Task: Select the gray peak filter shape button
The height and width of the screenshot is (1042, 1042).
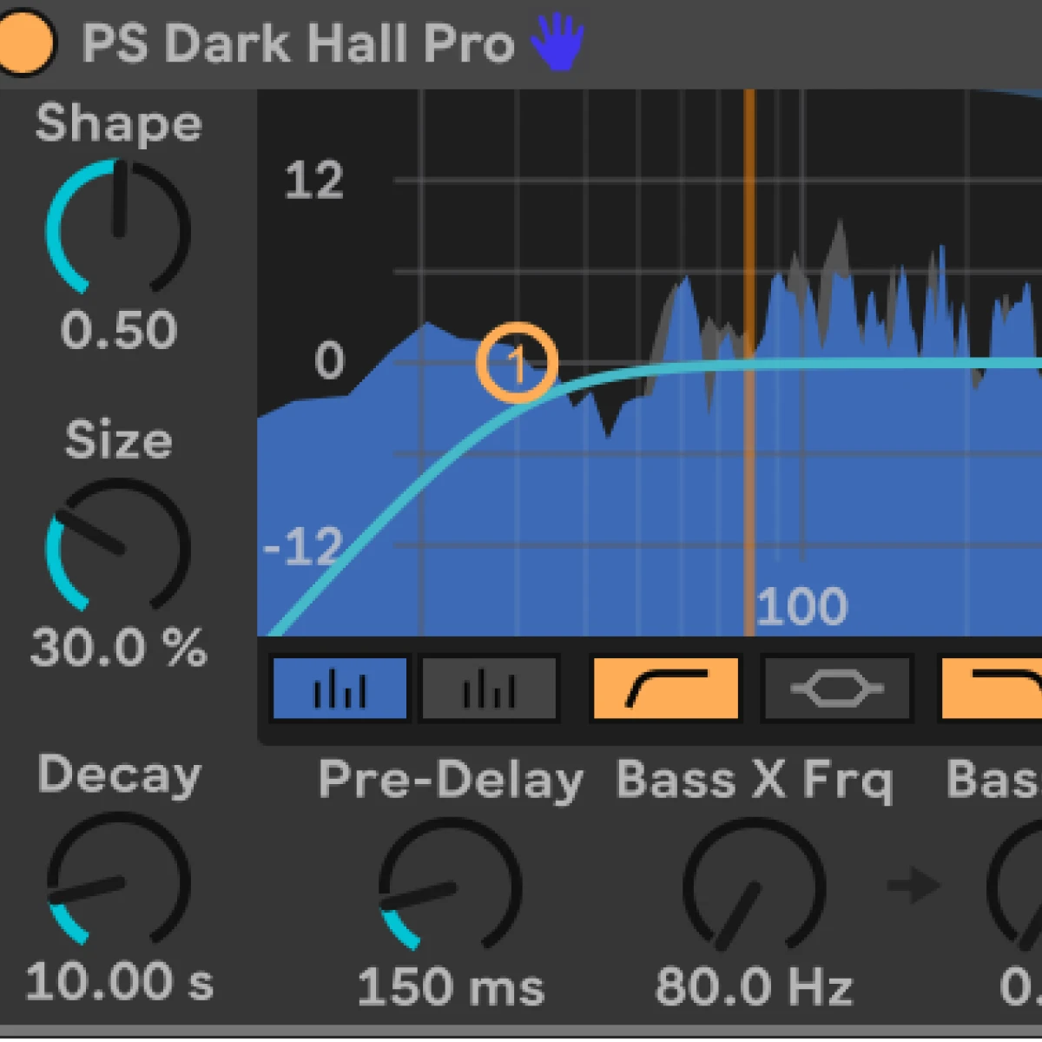Action: point(837,689)
